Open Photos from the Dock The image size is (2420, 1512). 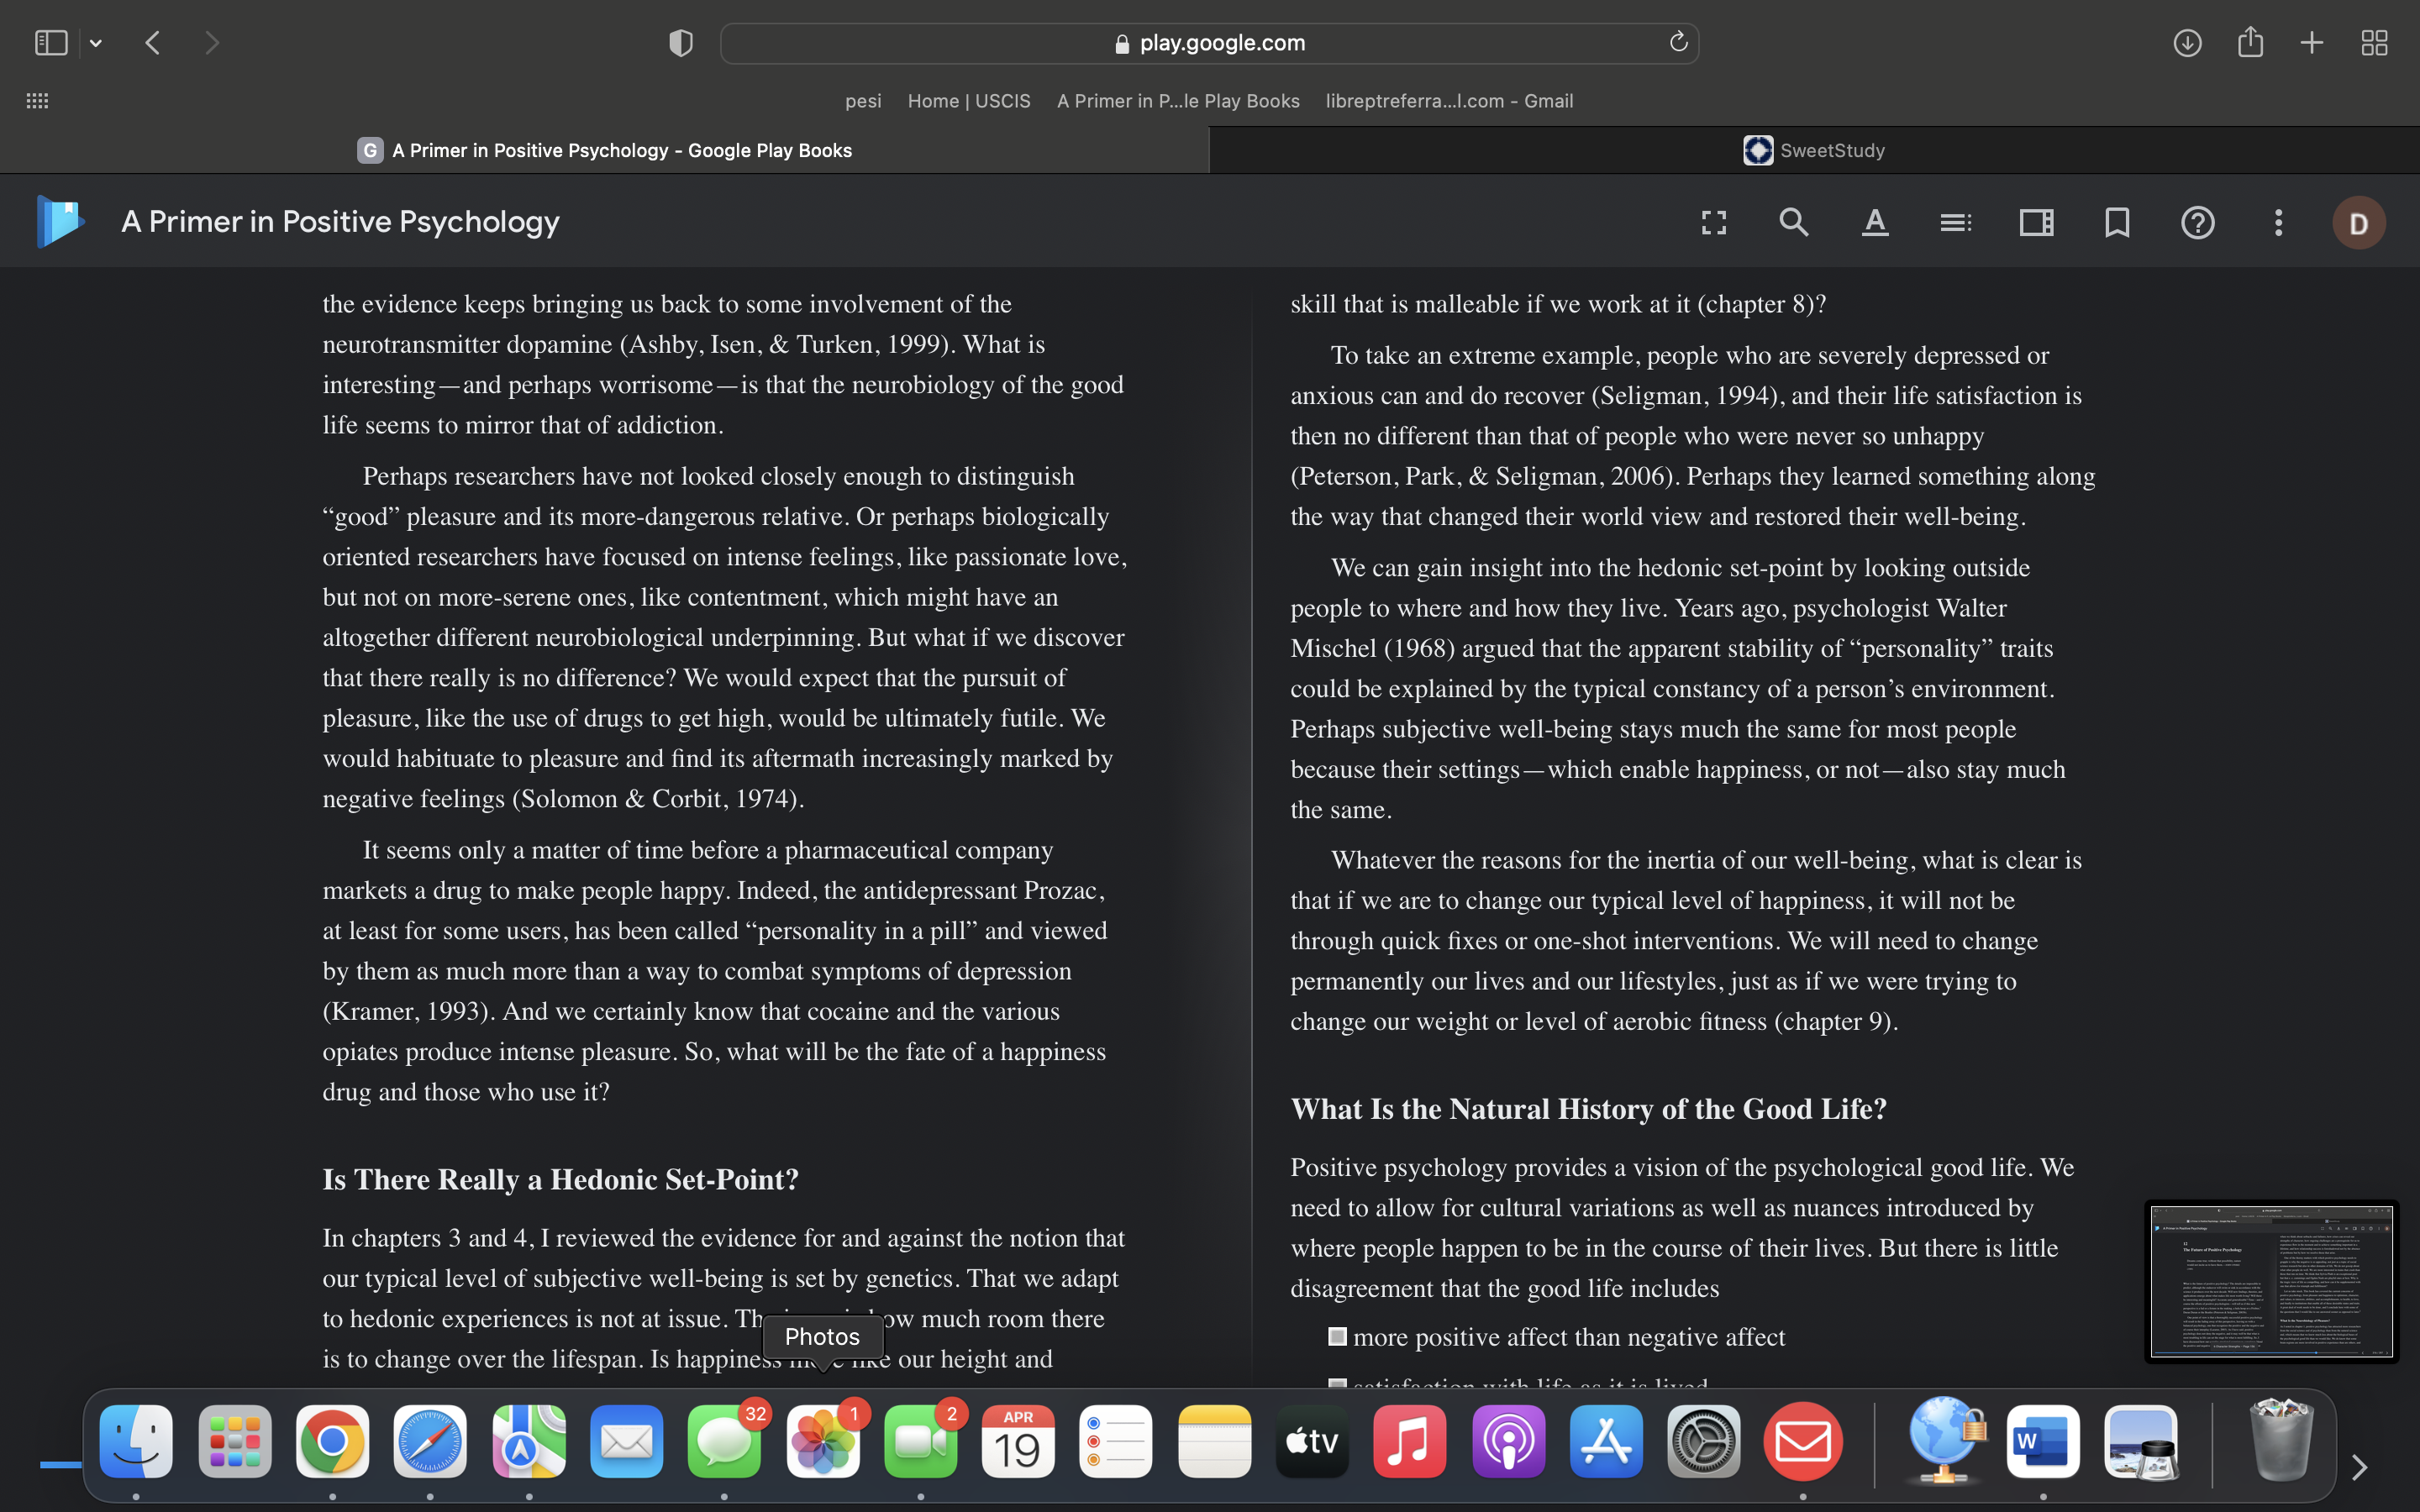[x=822, y=1442]
